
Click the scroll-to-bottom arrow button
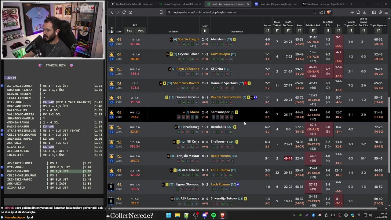(111, 201)
